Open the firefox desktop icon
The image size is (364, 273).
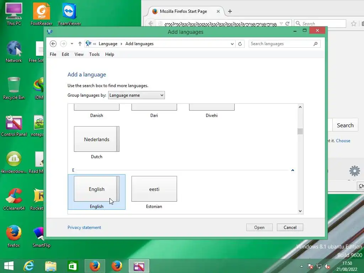[14, 236]
